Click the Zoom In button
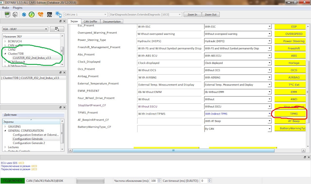The image size is (311, 184). pos(192,15)
